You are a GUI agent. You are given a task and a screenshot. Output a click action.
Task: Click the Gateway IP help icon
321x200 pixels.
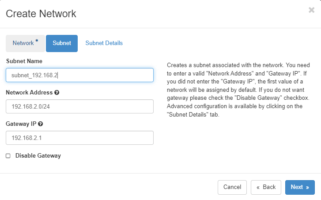tap(41, 124)
